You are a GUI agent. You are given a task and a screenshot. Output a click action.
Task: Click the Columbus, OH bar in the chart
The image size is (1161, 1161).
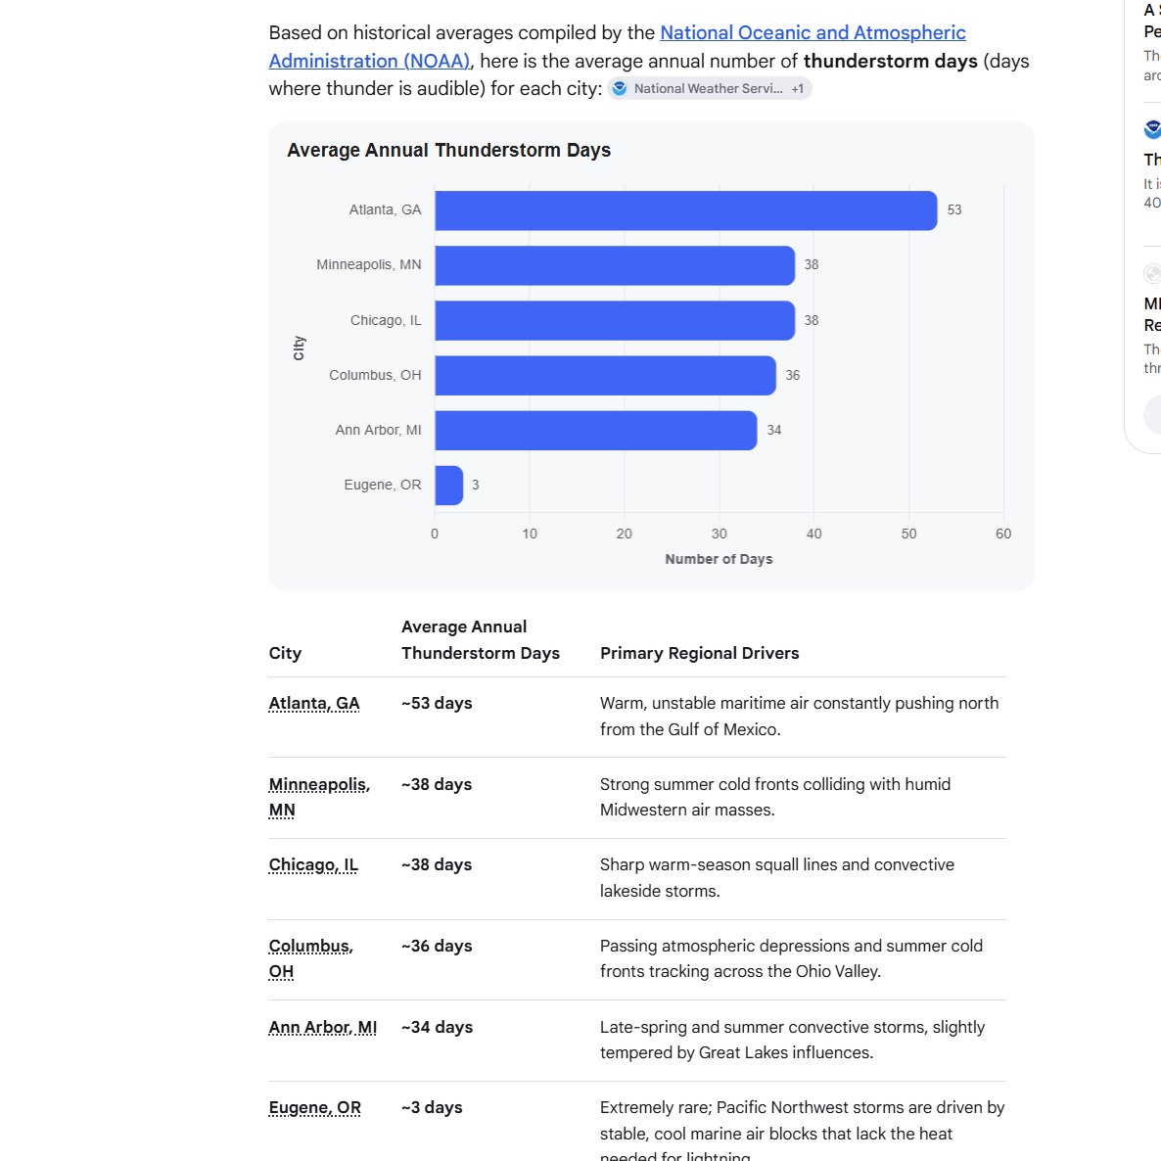pyautogui.click(x=605, y=375)
